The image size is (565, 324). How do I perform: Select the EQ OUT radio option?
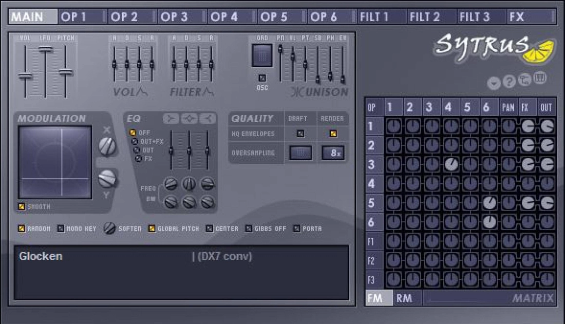pos(137,150)
